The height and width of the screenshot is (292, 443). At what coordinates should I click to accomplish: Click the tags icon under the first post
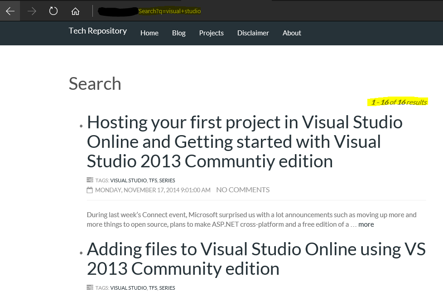click(x=90, y=180)
